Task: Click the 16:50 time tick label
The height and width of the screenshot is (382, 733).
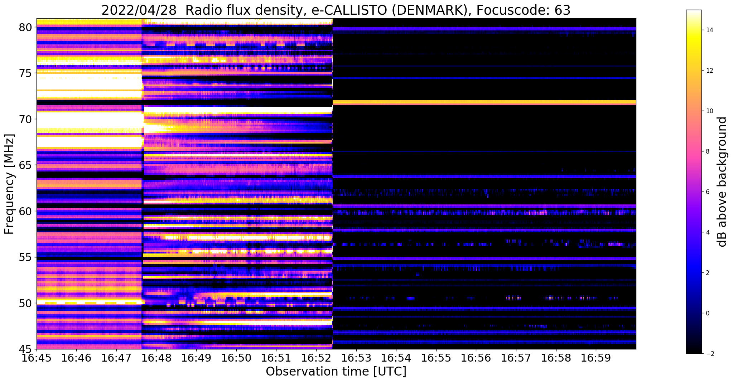Action: tap(236, 358)
